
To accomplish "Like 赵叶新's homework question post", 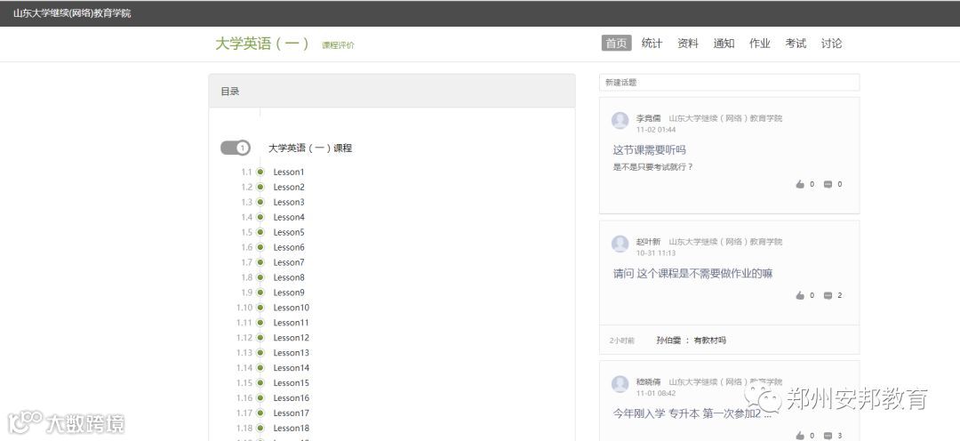I will coord(800,295).
